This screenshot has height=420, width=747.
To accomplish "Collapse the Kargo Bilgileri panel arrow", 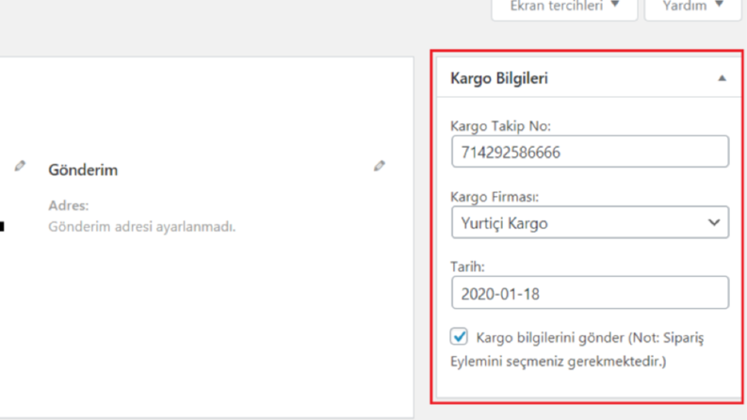I will (x=723, y=78).
